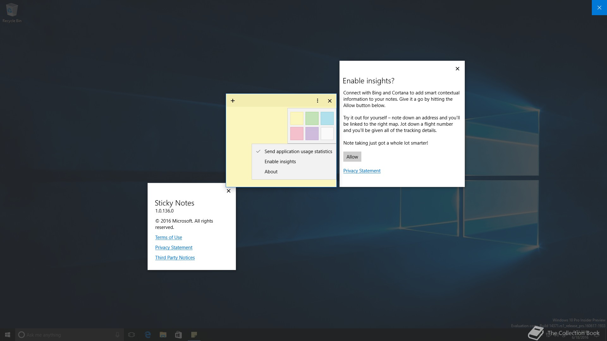The image size is (607, 341).
Task: Open the Third Party Notices link
Action: 175,258
